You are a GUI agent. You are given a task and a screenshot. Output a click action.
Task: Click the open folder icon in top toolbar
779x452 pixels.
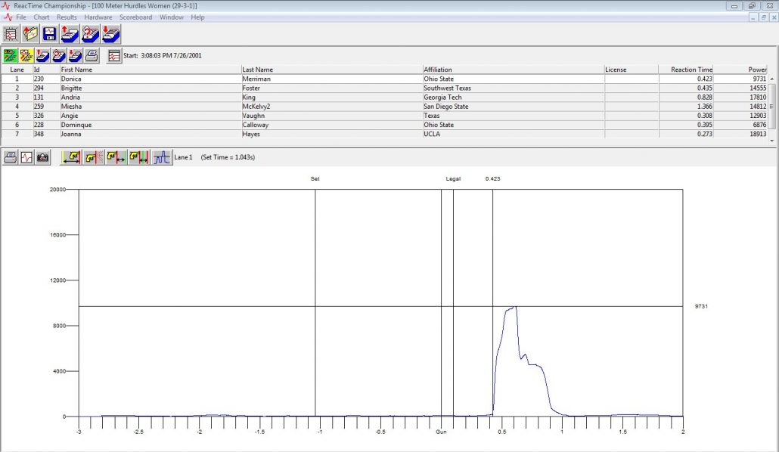pyautogui.click(x=30, y=33)
